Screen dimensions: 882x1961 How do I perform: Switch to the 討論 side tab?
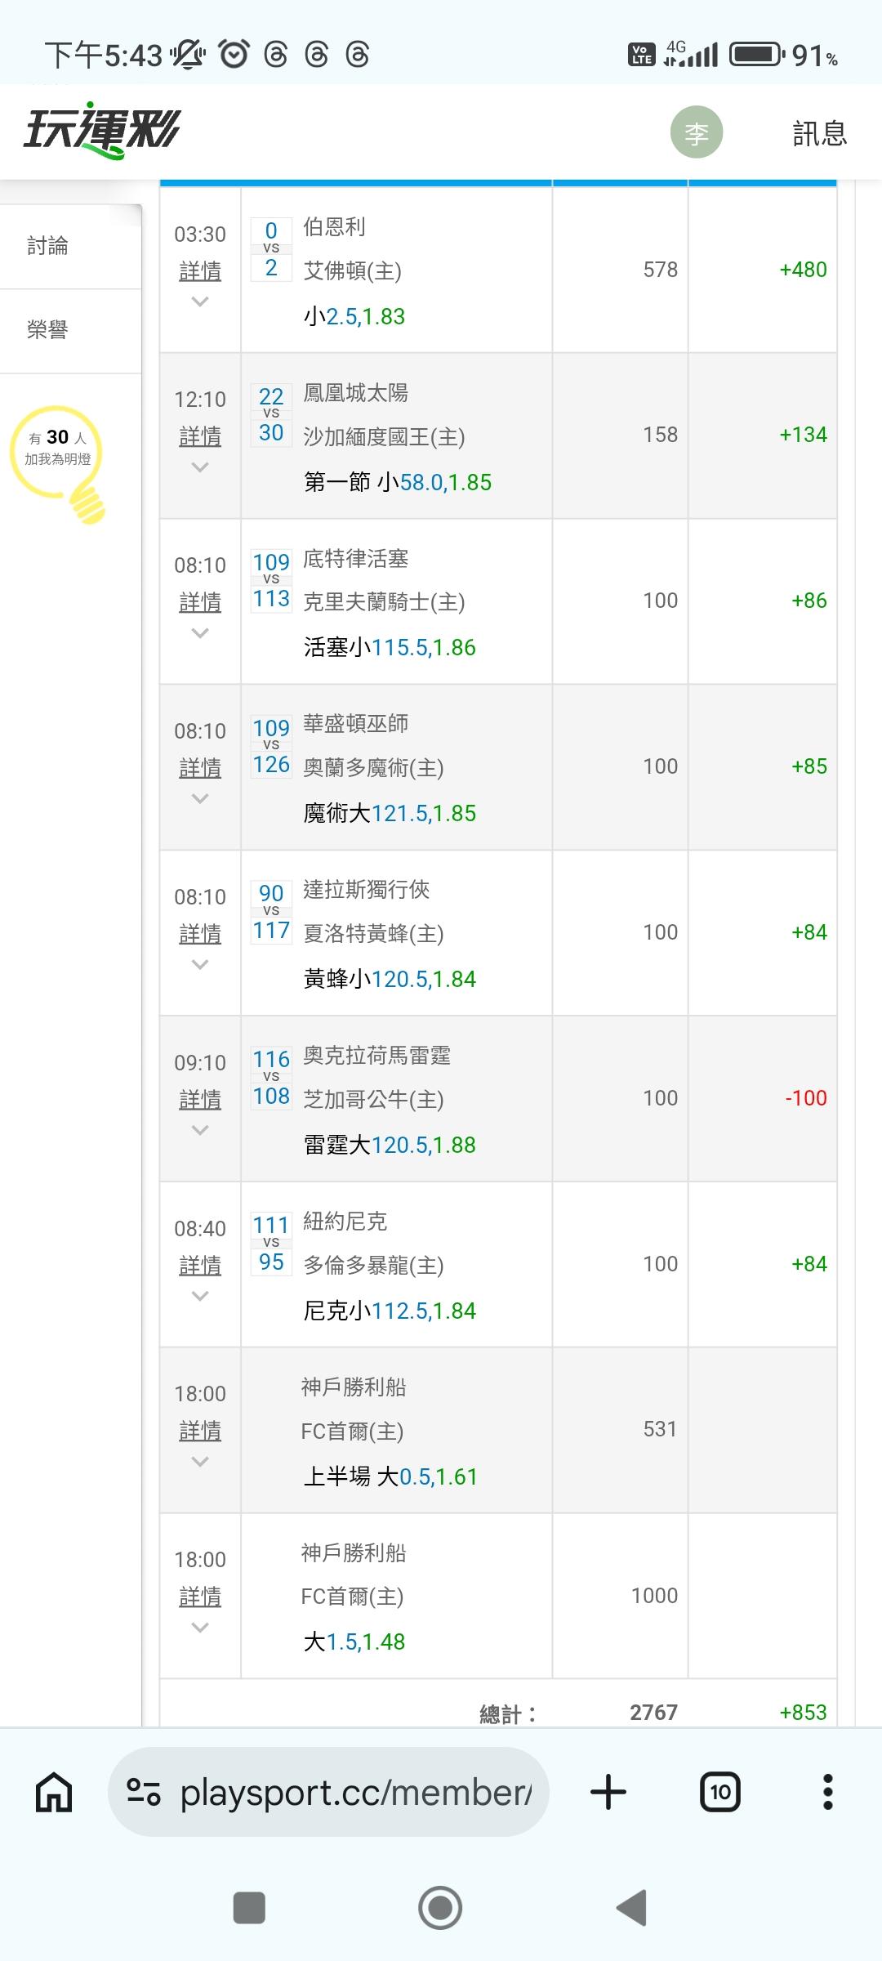[x=47, y=246]
